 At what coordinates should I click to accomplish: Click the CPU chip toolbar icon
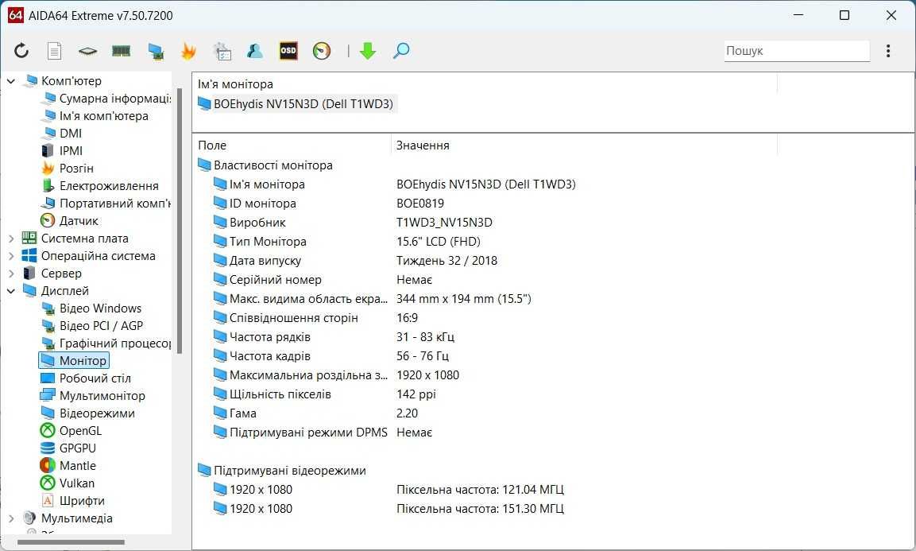87,52
